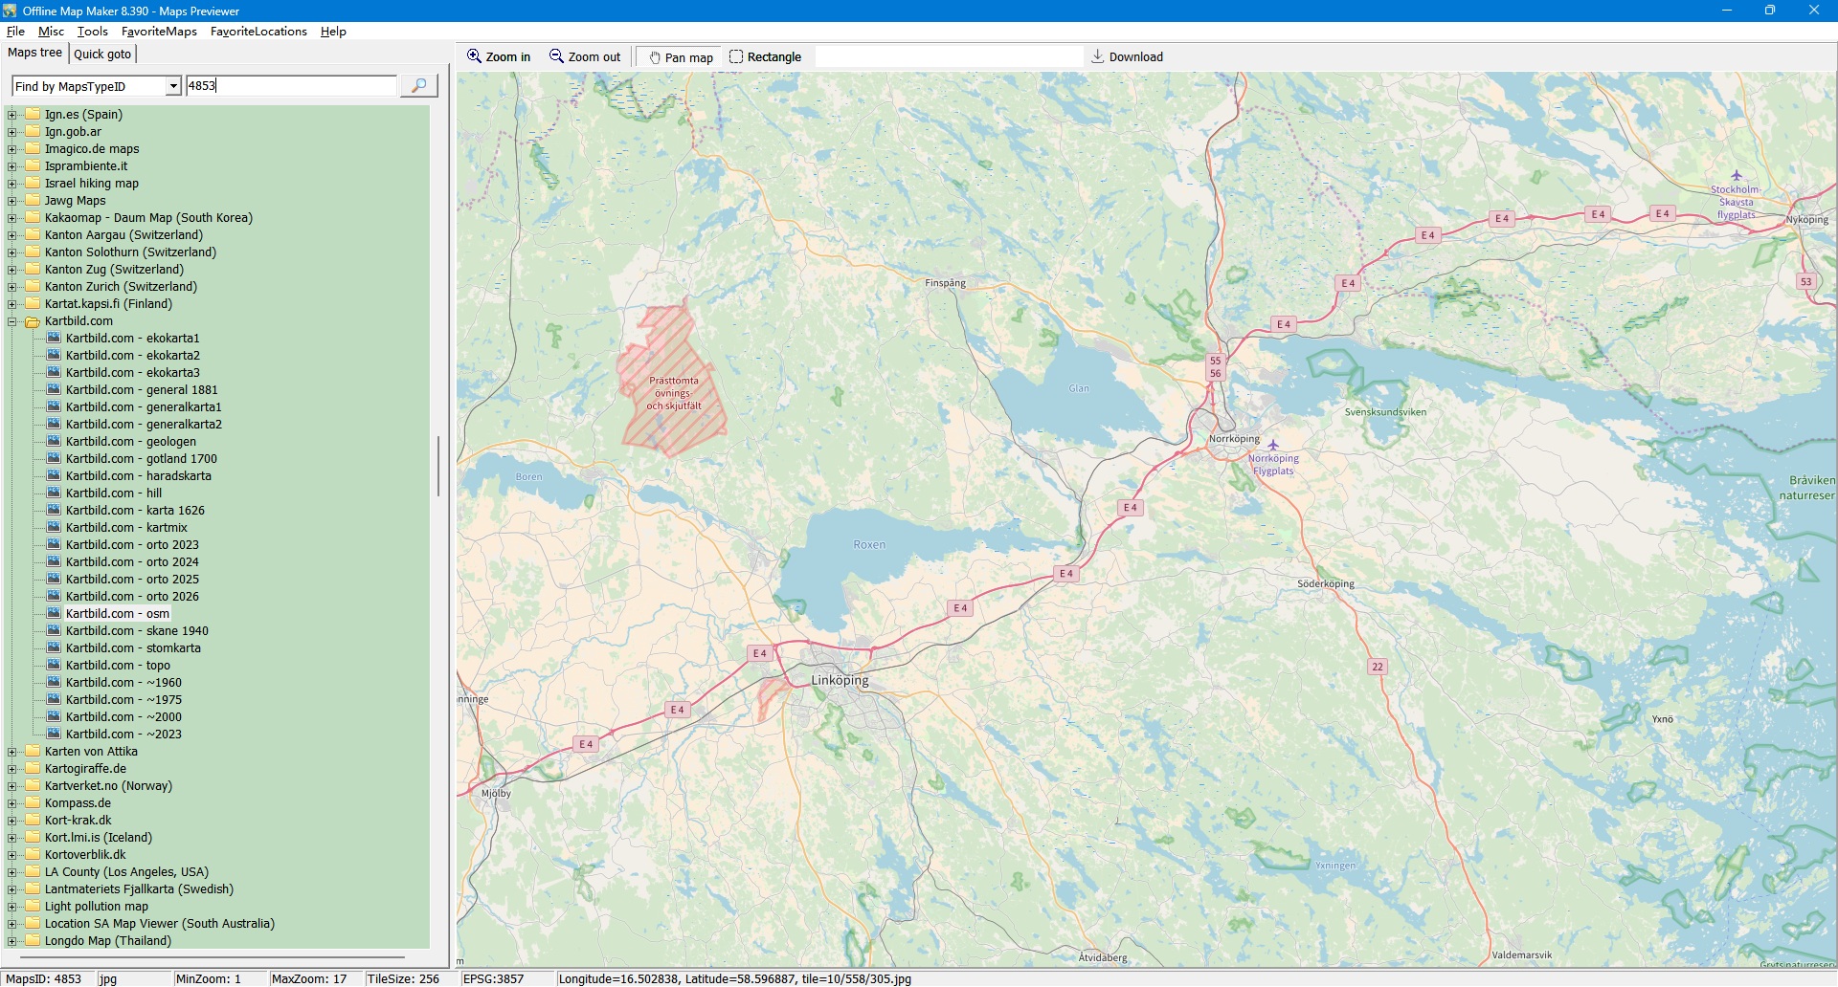This screenshot has width=1838, height=987.
Task: Click the map icon beside Kartbild.com - kartmix
Action: click(54, 527)
